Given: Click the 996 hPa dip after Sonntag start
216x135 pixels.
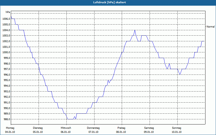Looking at the screenshot, I should tap(180, 75).
